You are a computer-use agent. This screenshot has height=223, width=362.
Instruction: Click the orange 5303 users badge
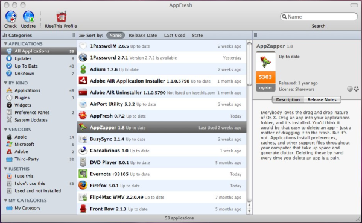pyautogui.click(x=265, y=77)
